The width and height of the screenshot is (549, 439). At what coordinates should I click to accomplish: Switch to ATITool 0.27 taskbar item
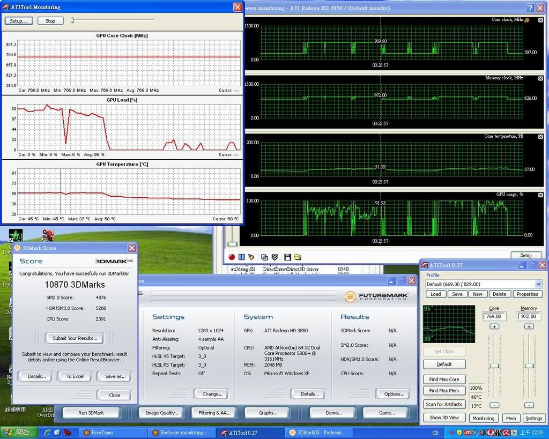(250, 433)
